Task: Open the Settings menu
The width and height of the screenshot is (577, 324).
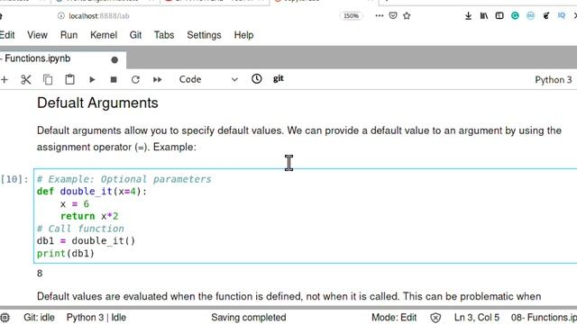Action: tap(204, 35)
